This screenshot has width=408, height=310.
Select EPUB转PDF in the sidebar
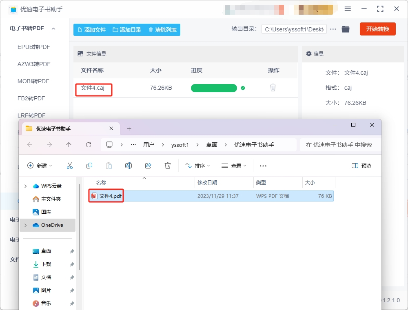click(x=34, y=47)
